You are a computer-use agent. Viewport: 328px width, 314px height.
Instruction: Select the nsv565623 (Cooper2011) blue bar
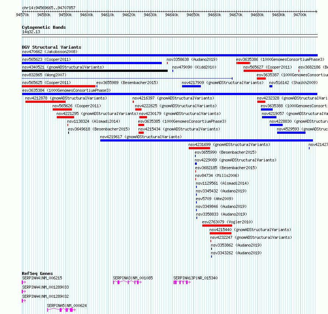point(92,63)
